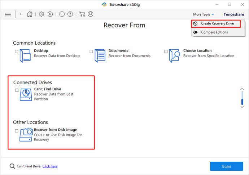Click the vertical scrollbar thumb

point(242,102)
